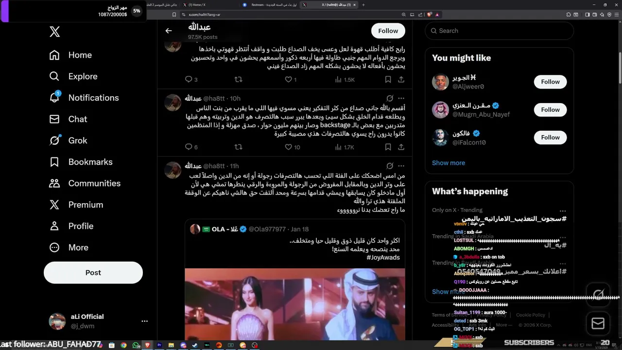Click Show more under You might like
This screenshot has width=622, height=350.
point(449,163)
